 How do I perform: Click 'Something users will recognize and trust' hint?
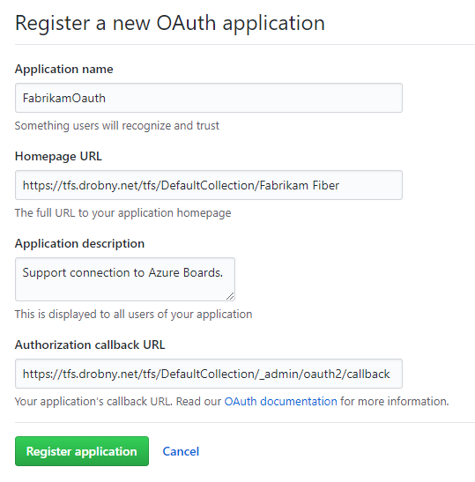point(117,126)
